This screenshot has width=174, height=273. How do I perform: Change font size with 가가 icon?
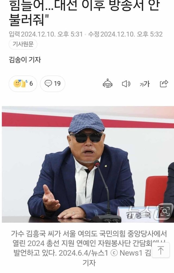point(145,84)
